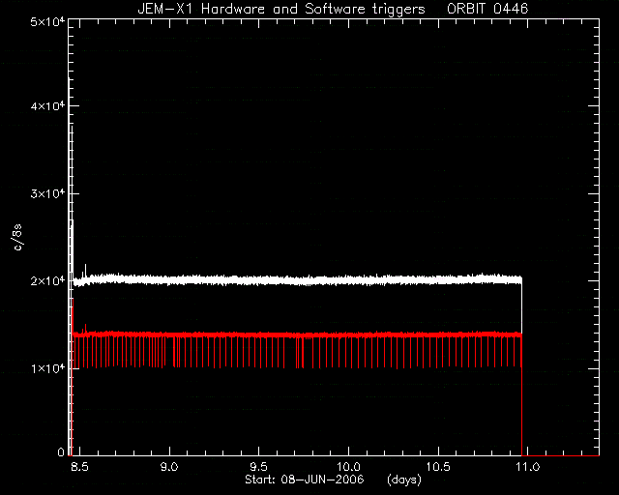Click the plot title JEM-X1 Hardware and Software triggers
Screen dimensions: 619x495
tap(281, 9)
